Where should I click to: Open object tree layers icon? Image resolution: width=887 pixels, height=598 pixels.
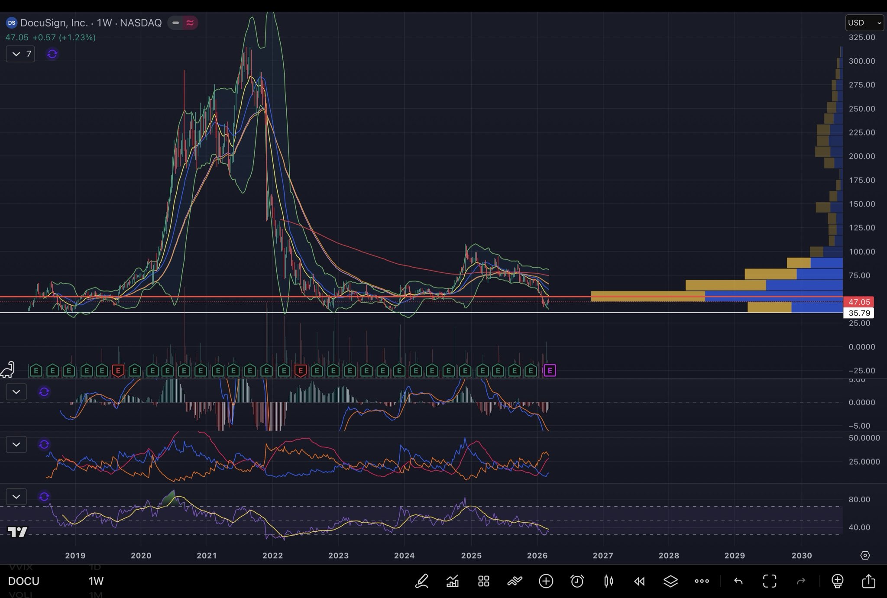[x=670, y=581]
